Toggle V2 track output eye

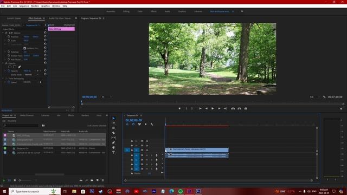coord(147,146)
